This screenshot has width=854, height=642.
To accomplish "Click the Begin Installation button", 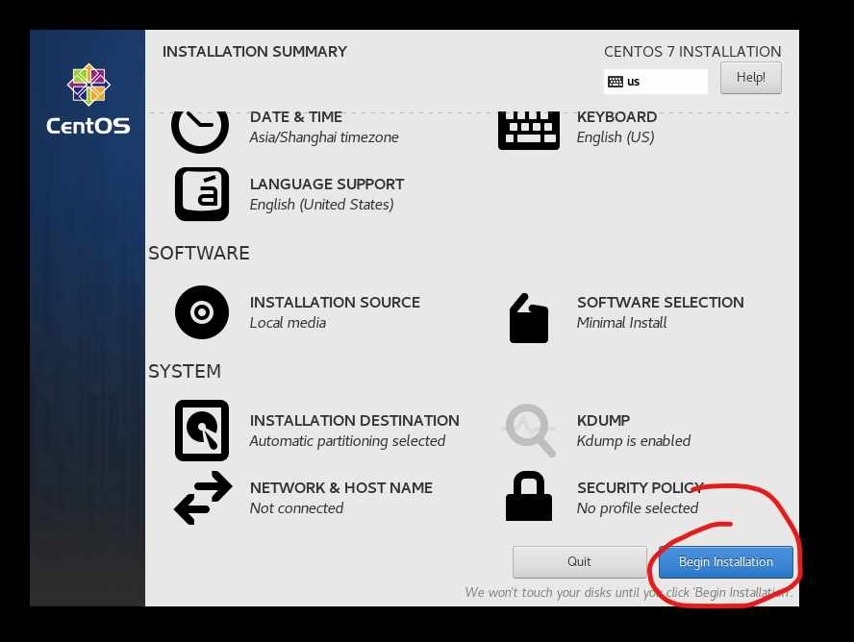I will (x=725, y=561).
